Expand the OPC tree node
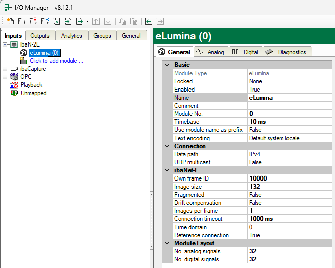Screen dimensions: 335x268 coord(5,77)
